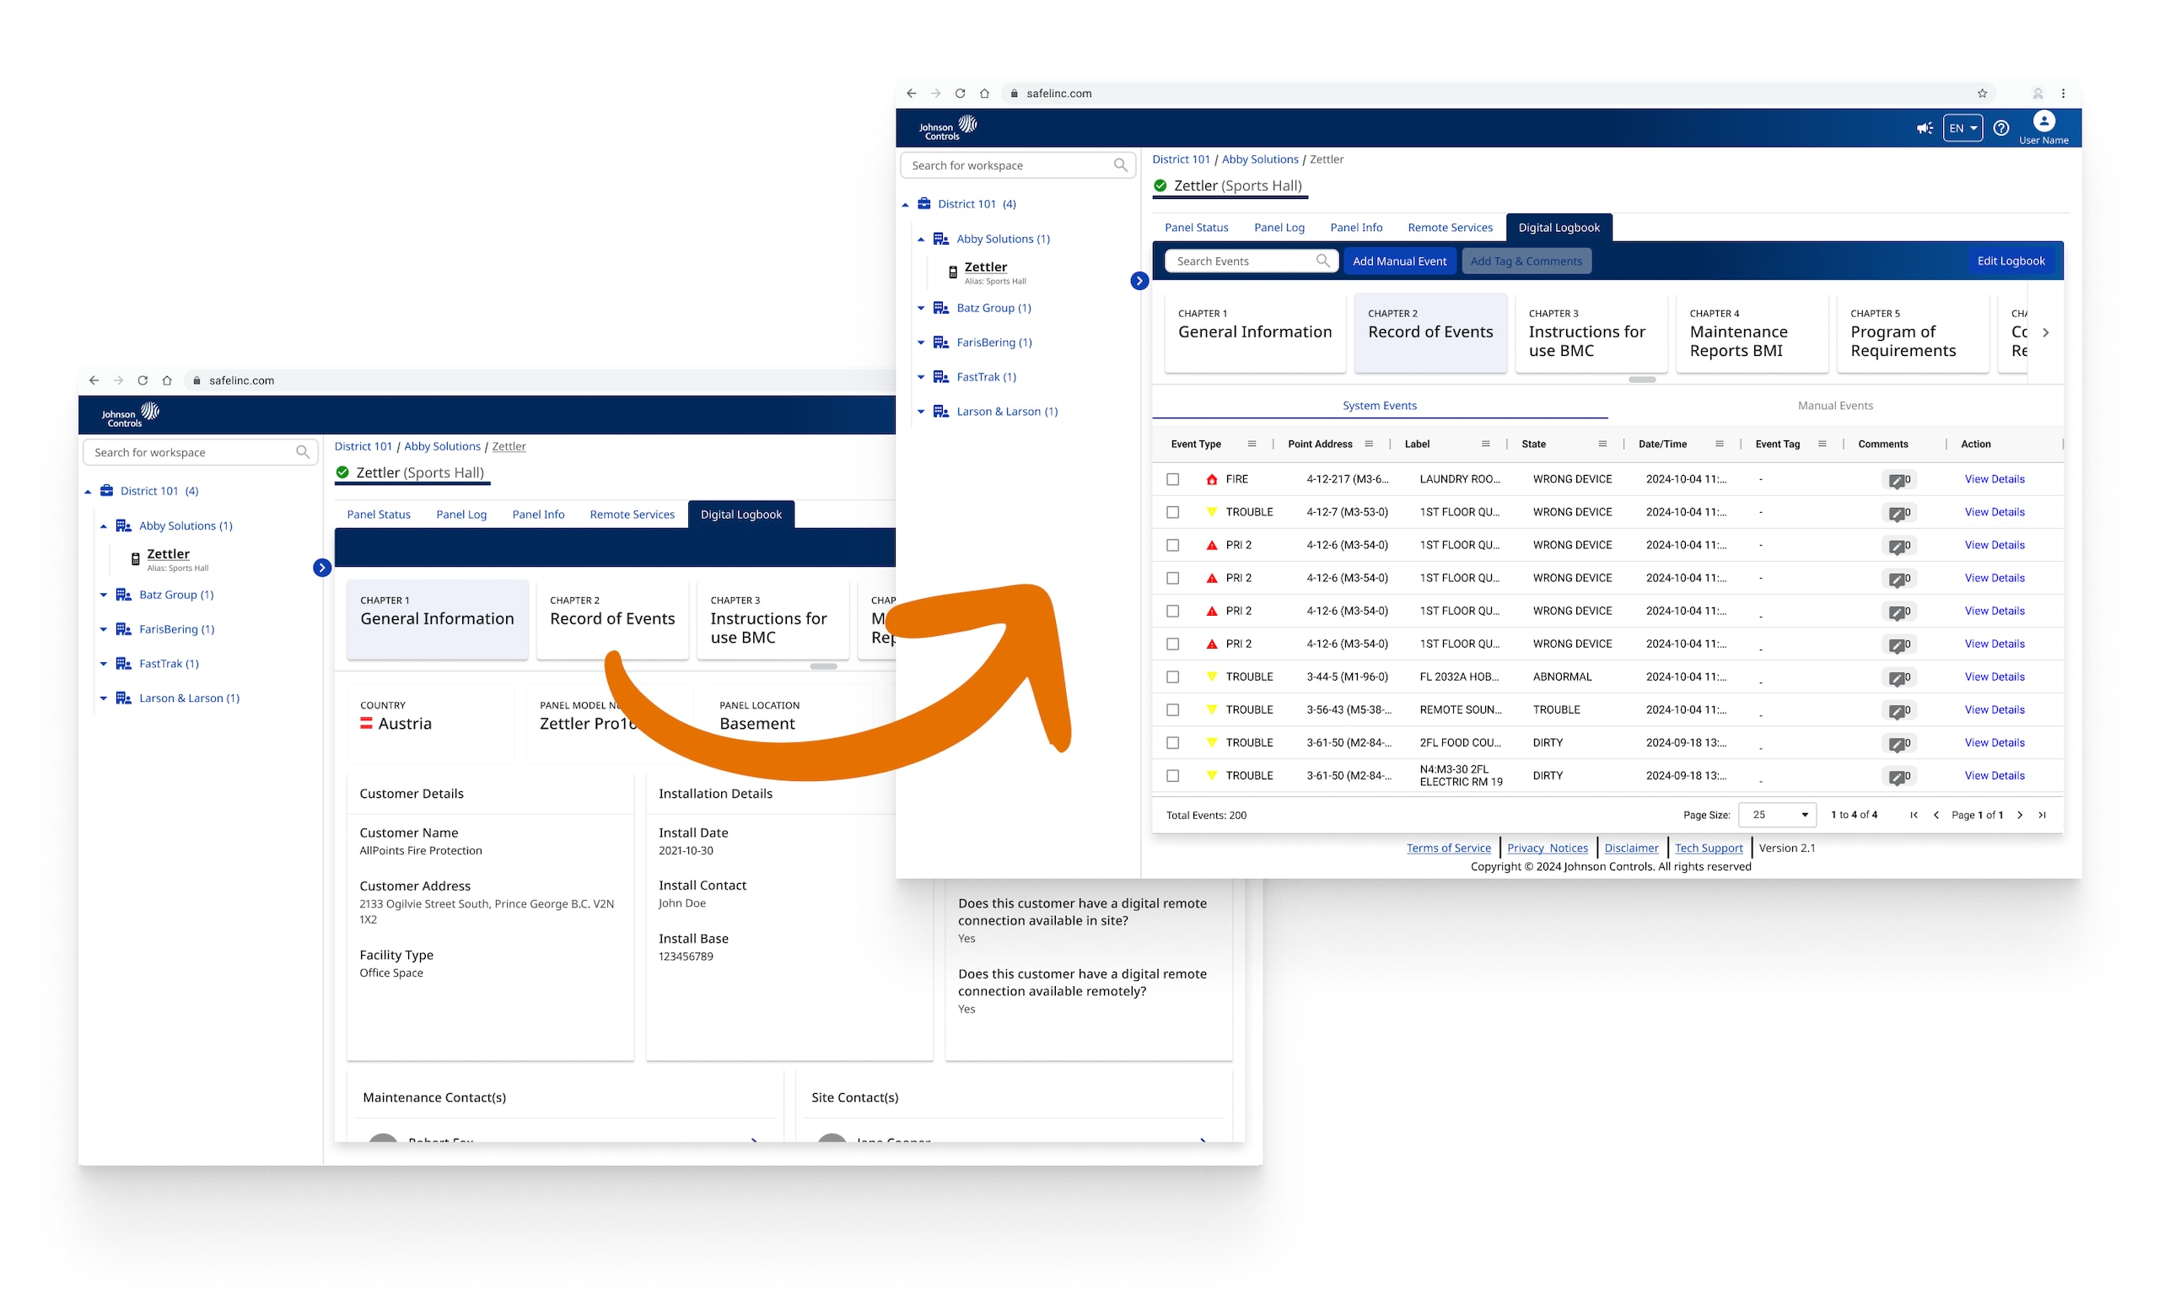
Task: Select checkbox for third PRI 2 row
Action: pos(1173,611)
